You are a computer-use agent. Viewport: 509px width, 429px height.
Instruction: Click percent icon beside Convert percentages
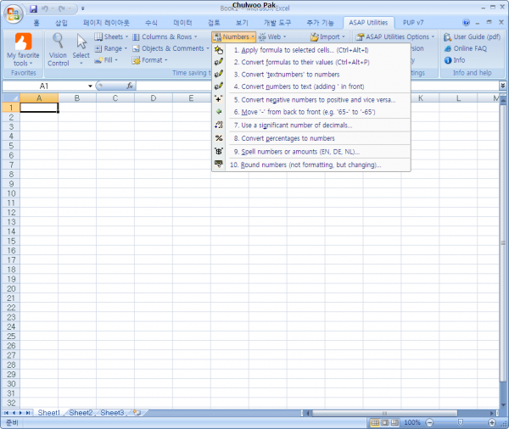tap(219, 138)
